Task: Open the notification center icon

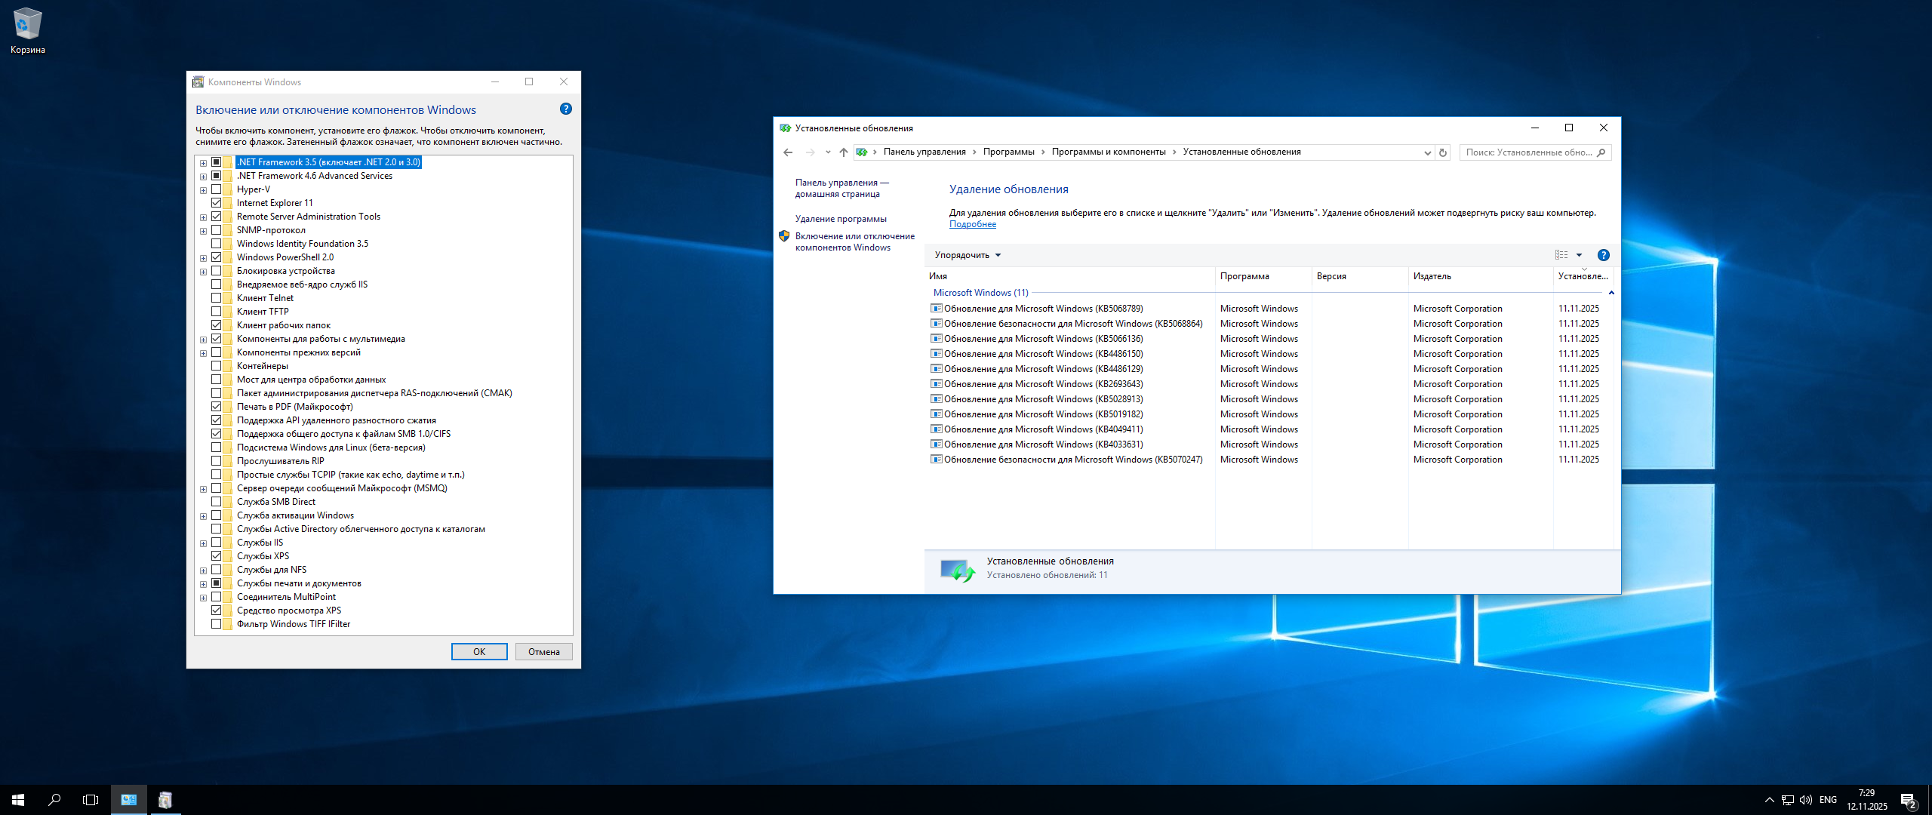Action: (1908, 800)
